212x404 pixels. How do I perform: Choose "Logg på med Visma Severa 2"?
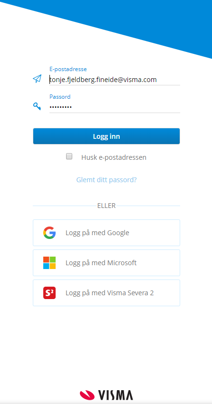tap(106, 293)
